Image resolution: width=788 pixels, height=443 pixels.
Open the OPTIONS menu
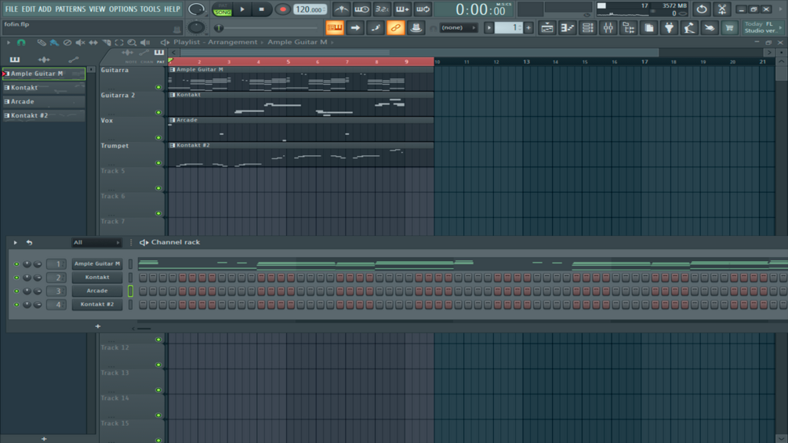click(122, 9)
